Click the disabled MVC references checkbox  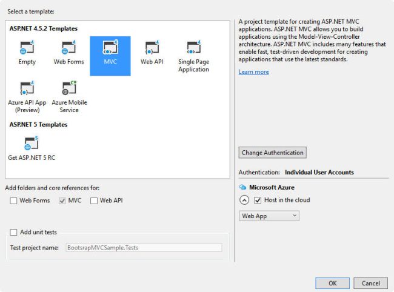(62, 201)
